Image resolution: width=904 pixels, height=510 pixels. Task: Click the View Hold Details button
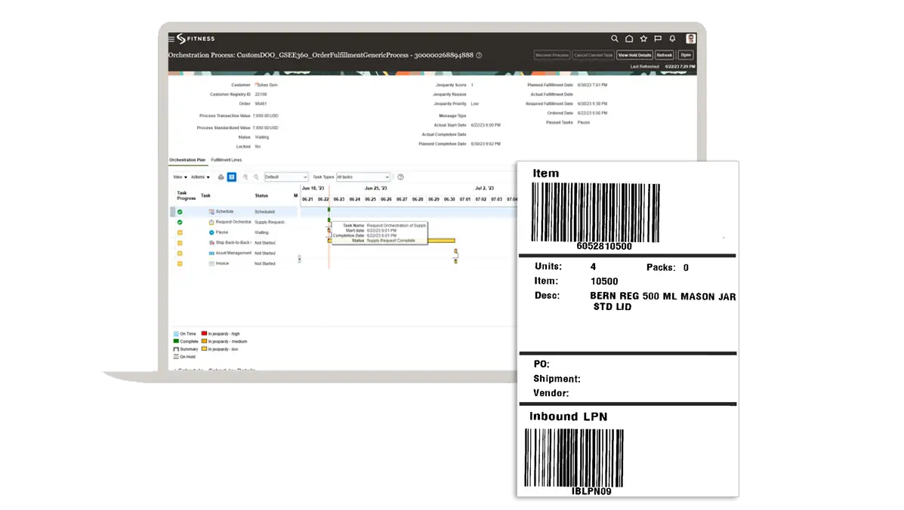pyautogui.click(x=634, y=55)
